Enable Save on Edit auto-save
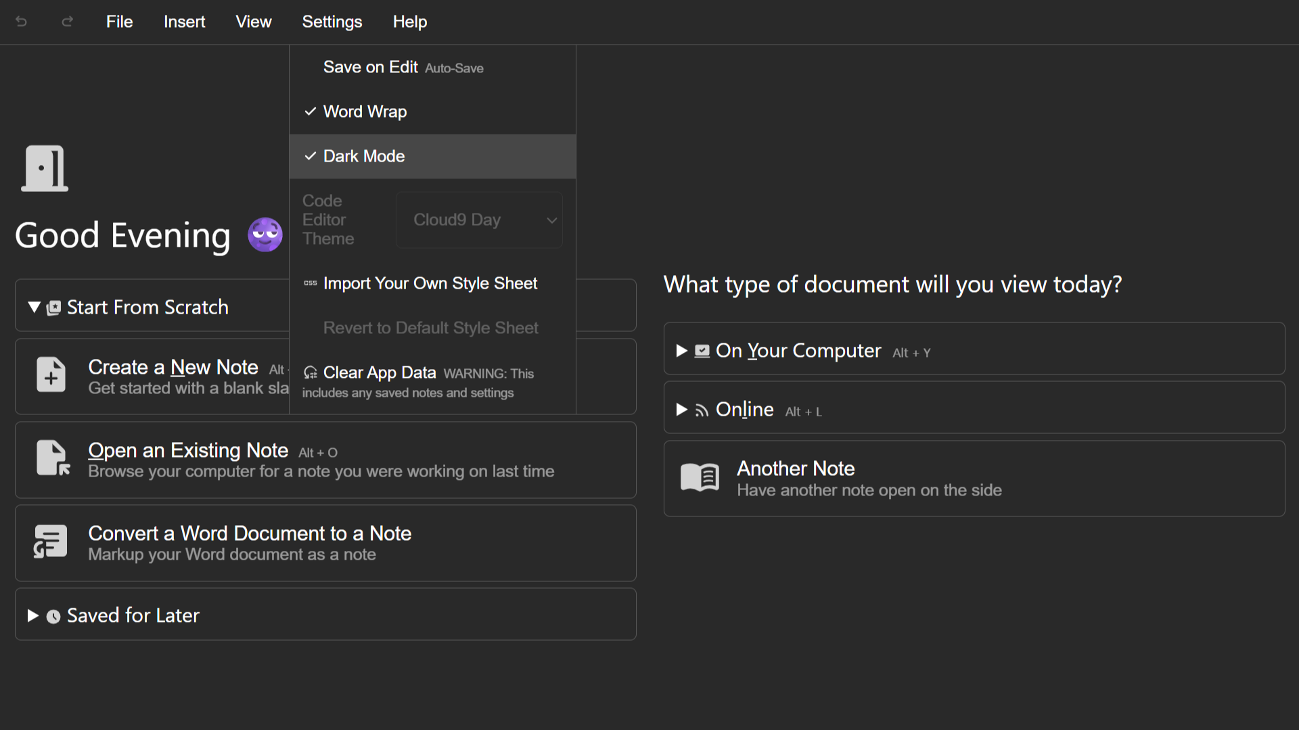This screenshot has height=730, width=1299. (x=370, y=67)
